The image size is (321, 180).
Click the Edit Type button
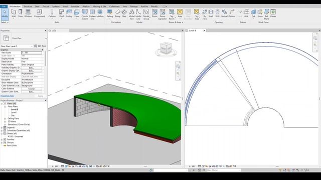[40, 46]
